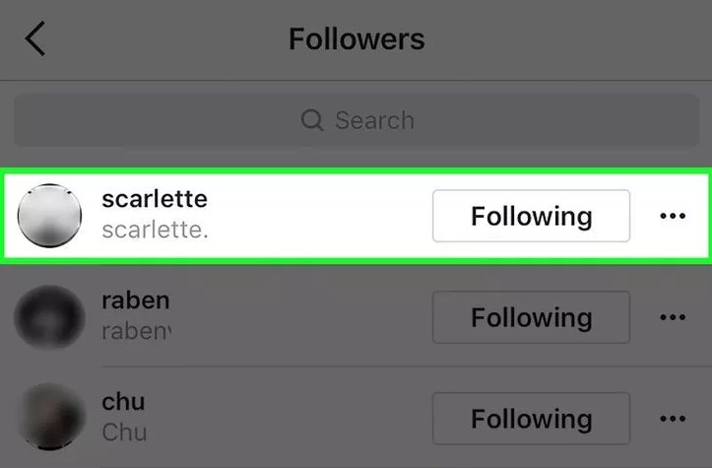Select the gray raben display name subtitle
The width and height of the screenshot is (712, 468).
tap(136, 331)
